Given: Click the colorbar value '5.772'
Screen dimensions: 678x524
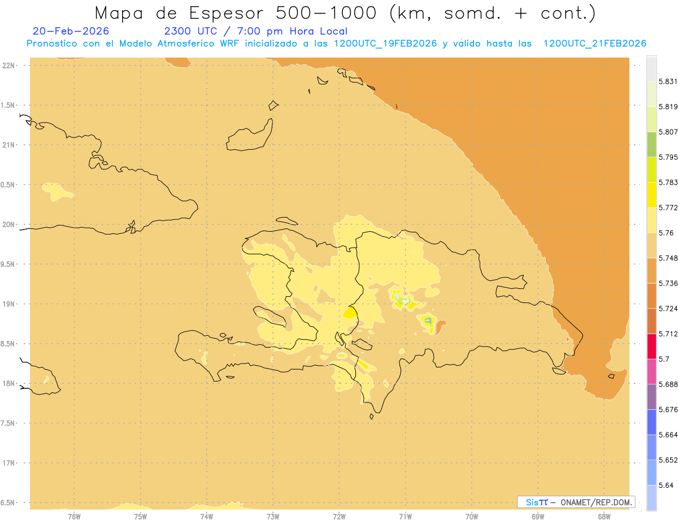Looking at the screenshot, I should click(668, 207).
